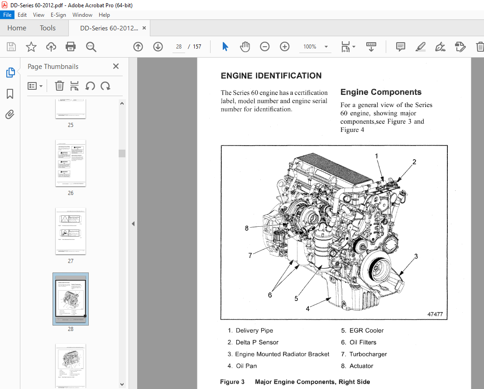The width and height of the screenshot is (484, 389).
Task: Click the trash icon in main toolbar
Action: (x=480, y=47)
